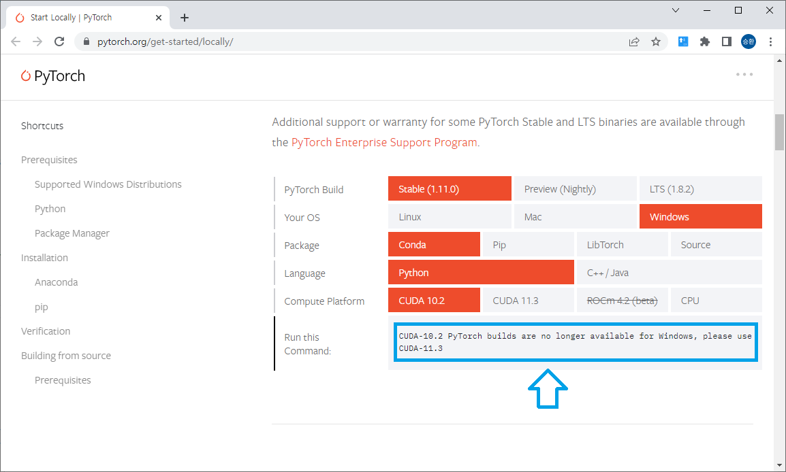Select CUDA 10.2 compute platform
786x472 pixels.
(434, 301)
